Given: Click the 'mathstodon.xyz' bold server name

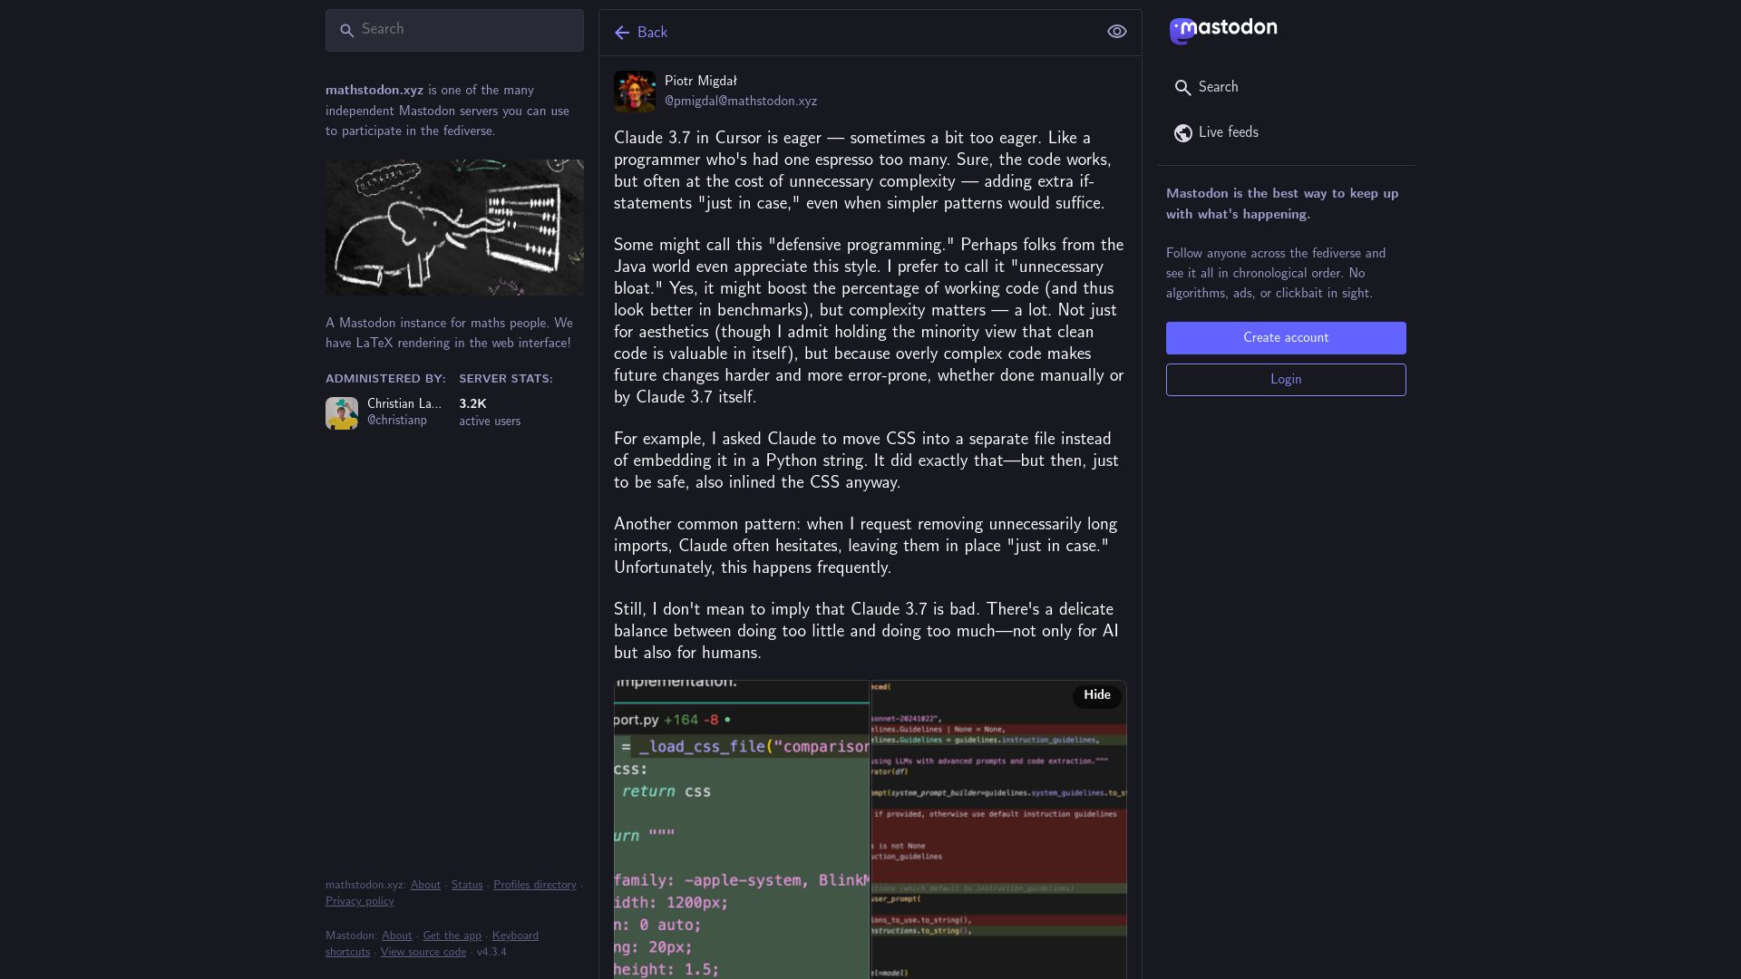Looking at the screenshot, I should tap(374, 91).
